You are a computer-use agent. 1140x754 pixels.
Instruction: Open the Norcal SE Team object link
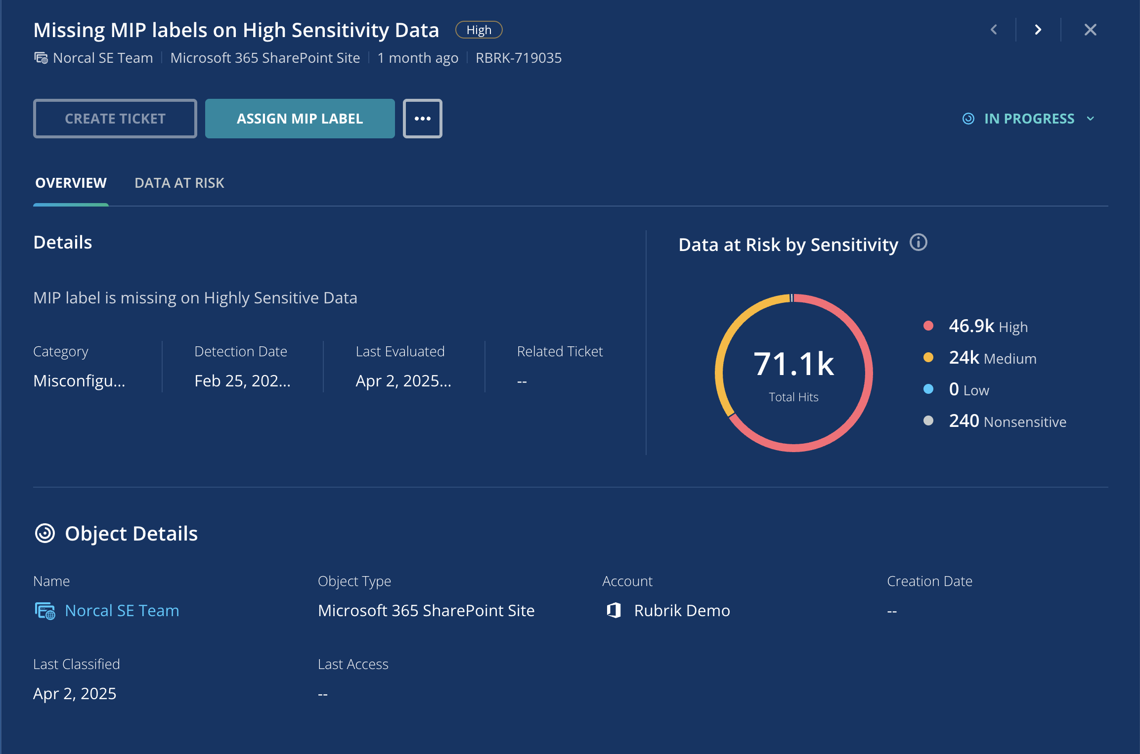point(122,611)
